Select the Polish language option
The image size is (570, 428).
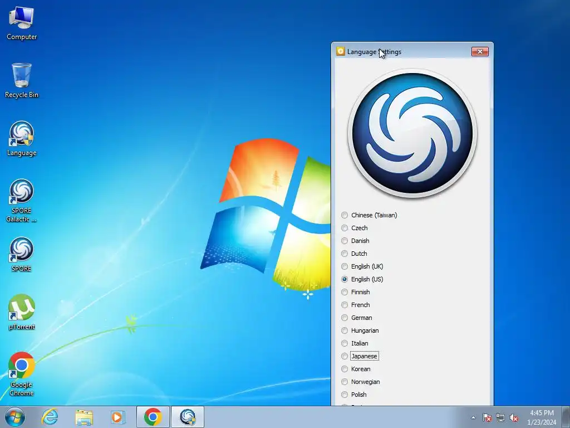click(354, 395)
